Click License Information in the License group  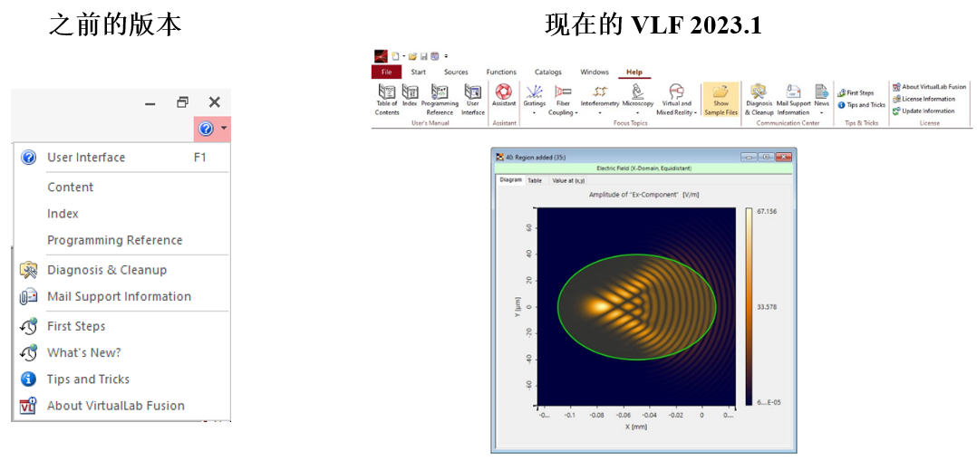927,99
